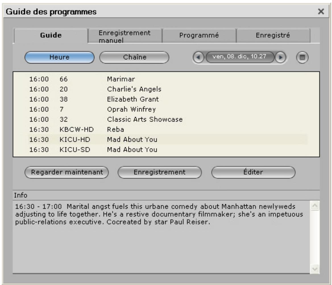This screenshot has width=332, height=285.
Task: Select the Oprah Winfrey listing
Action: tap(167, 109)
